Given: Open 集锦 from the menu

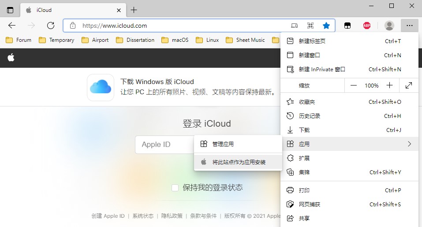Looking at the screenshot, I should pyautogui.click(x=349, y=172).
